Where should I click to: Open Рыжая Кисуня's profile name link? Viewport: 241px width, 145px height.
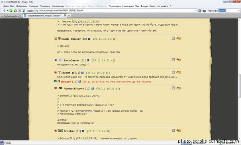[x=74, y=89]
